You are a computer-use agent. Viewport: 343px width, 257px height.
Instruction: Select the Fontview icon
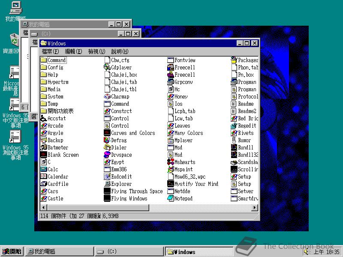(x=170, y=60)
